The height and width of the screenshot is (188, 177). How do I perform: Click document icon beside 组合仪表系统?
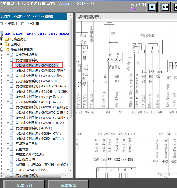tap(12, 159)
